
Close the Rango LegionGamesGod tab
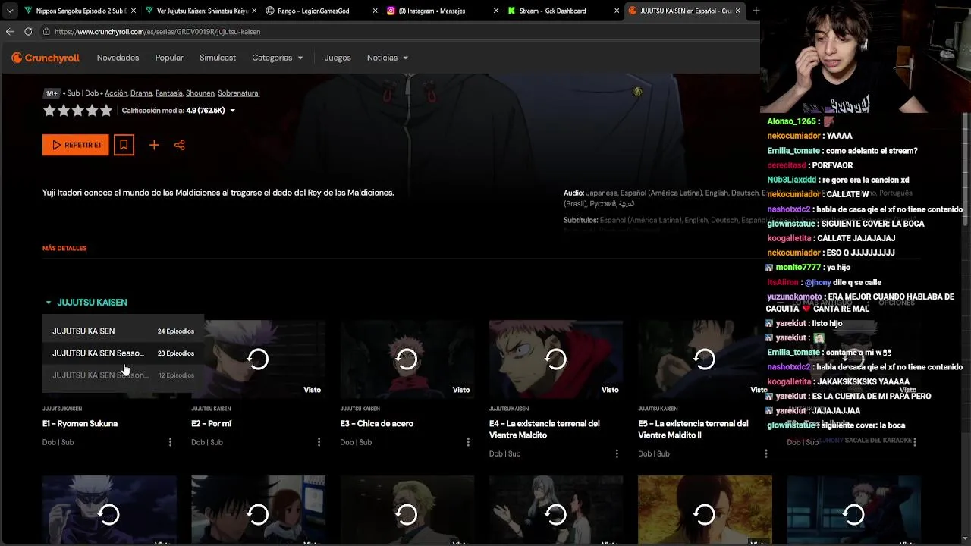(375, 11)
